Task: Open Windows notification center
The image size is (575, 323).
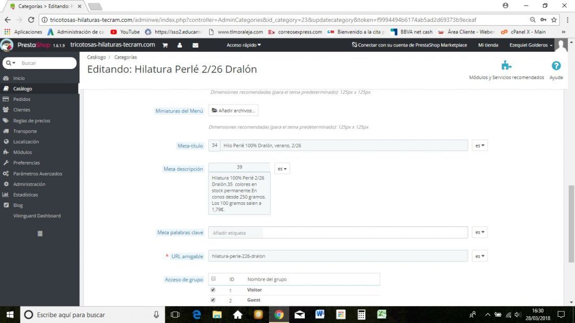Action: pyautogui.click(x=561, y=315)
